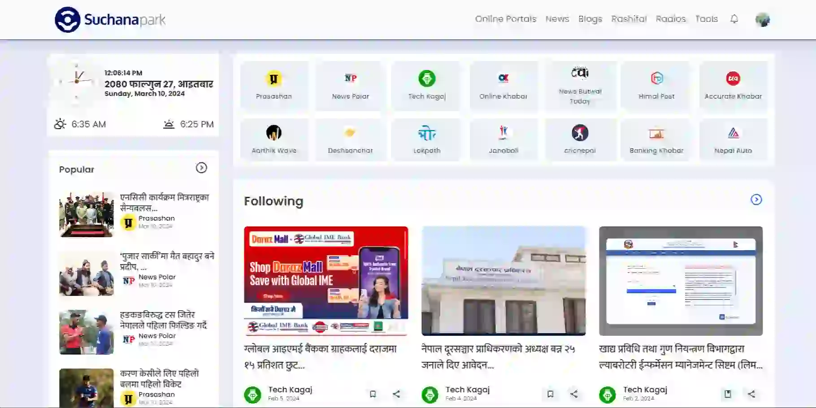The image size is (816, 408).
Task: Go to Online Portals menu
Action: point(506,19)
